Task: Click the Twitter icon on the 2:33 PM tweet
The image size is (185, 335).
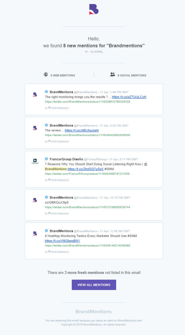Action: point(46,125)
